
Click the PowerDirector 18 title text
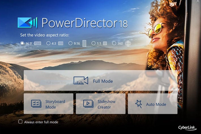[85, 23]
